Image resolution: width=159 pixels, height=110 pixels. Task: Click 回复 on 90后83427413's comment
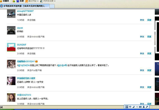[149, 104]
